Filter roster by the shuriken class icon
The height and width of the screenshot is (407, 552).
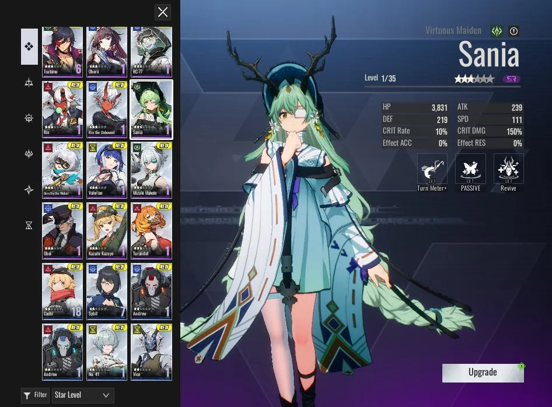(x=29, y=190)
